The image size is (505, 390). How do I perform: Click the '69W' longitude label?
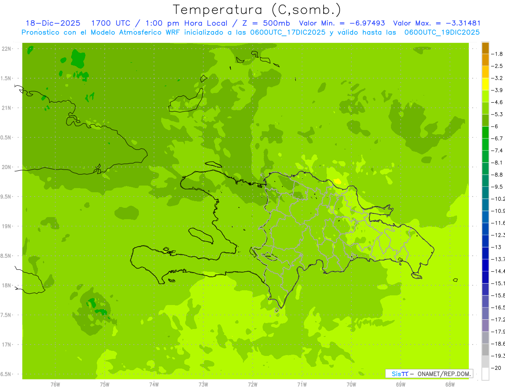401,385
